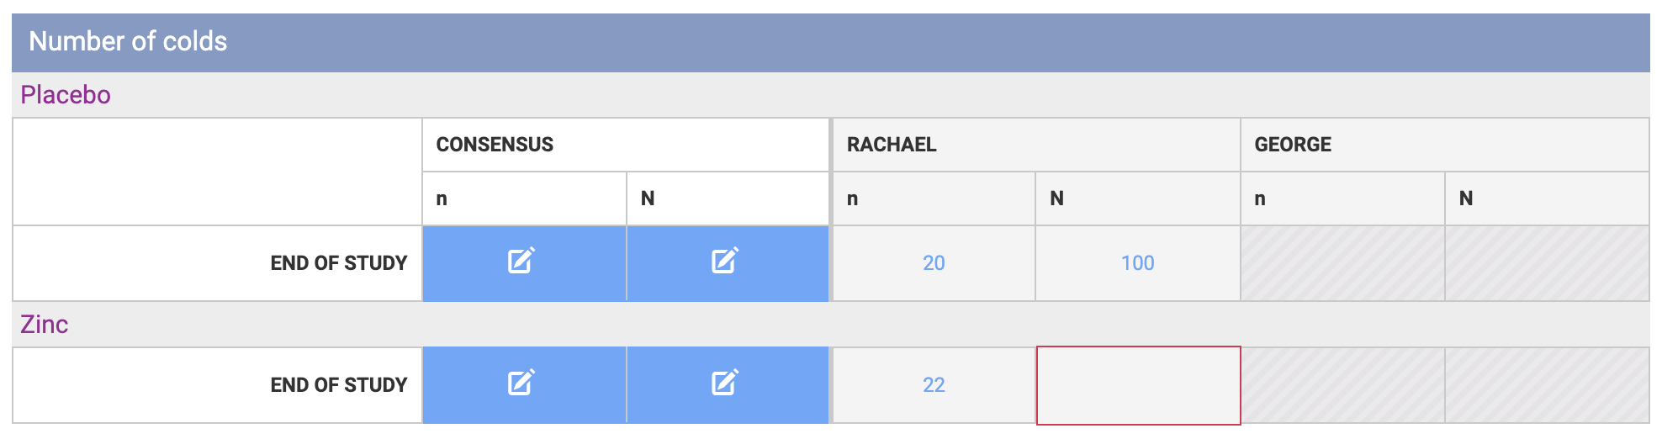The height and width of the screenshot is (439, 1662).
Task: Select Rachael's Placebo value 20
Action: (x=934, y=263)
